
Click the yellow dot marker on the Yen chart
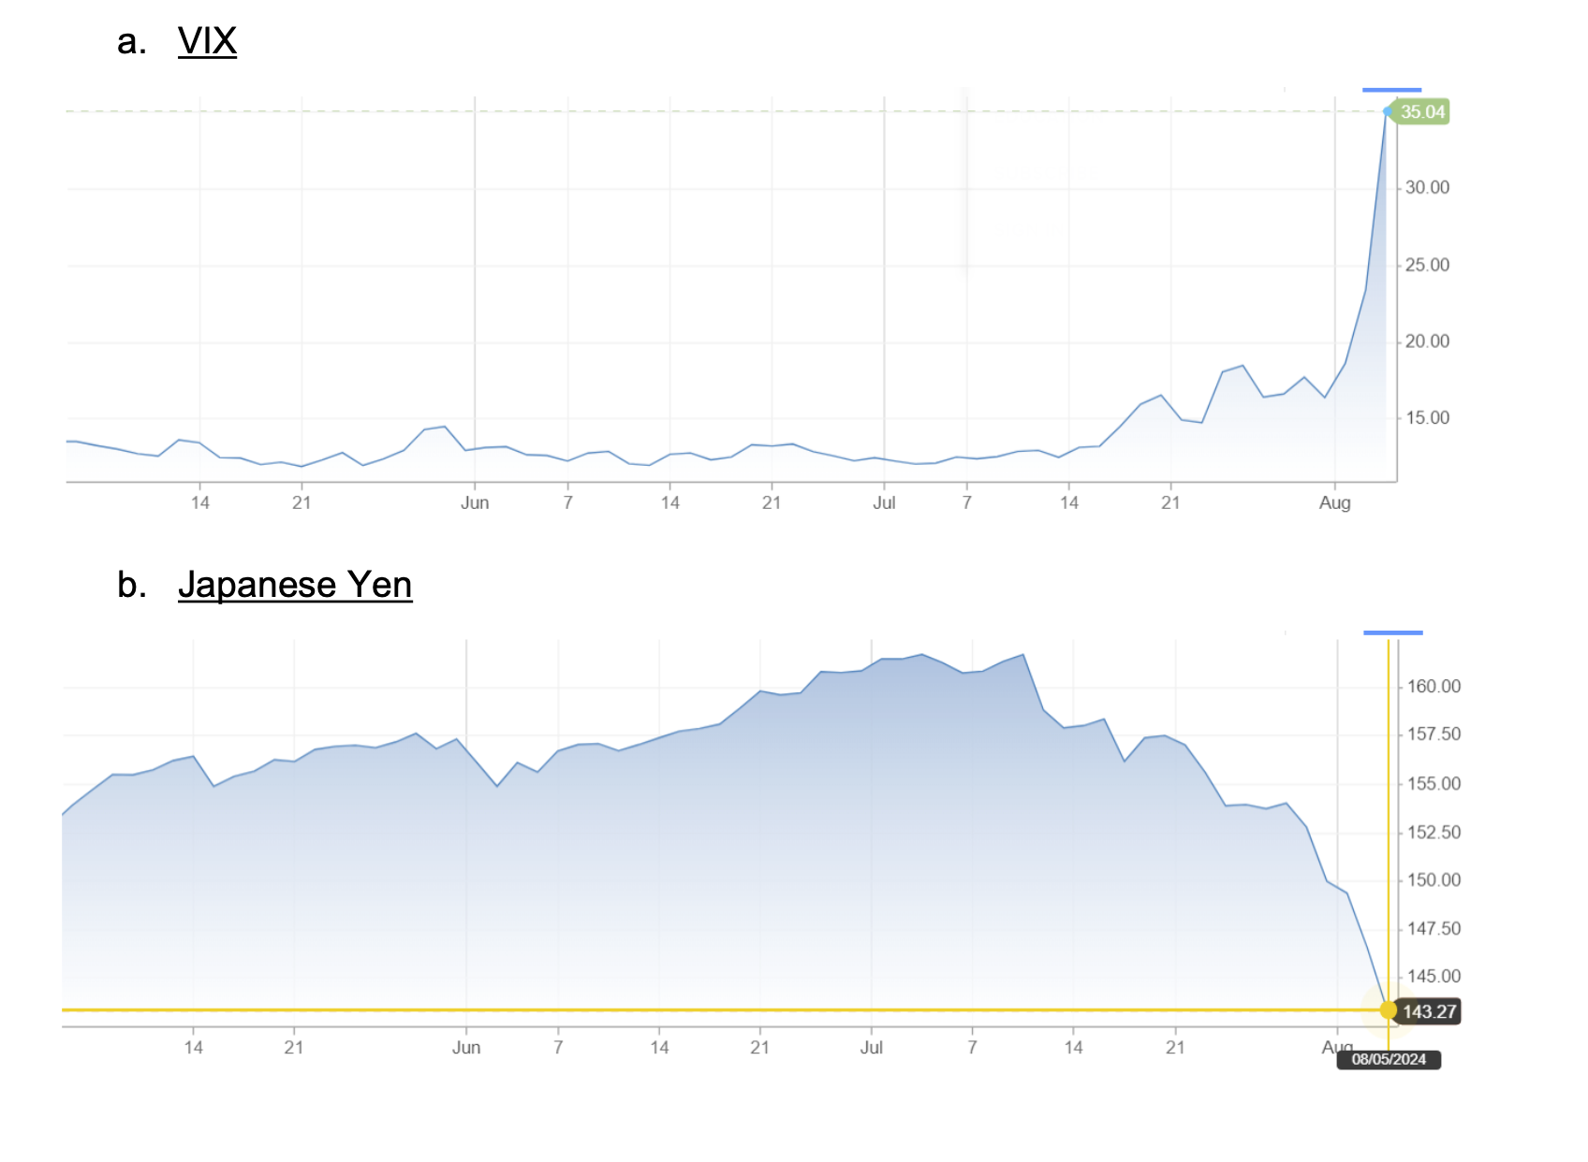[x=1388, y=1010]
